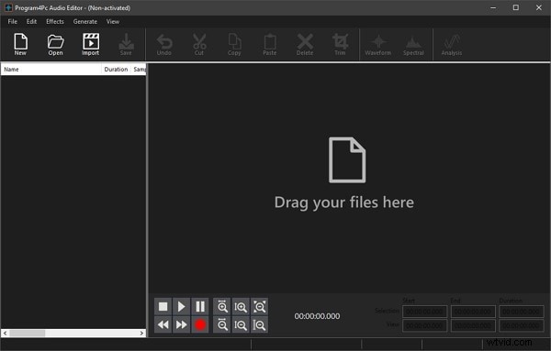Click the Selection End time field
This screenshot has height=351, width=551.
[473, 312]
